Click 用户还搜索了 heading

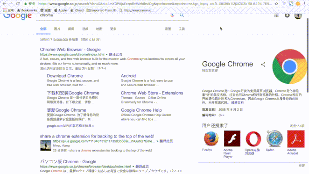tap(215, 126)
